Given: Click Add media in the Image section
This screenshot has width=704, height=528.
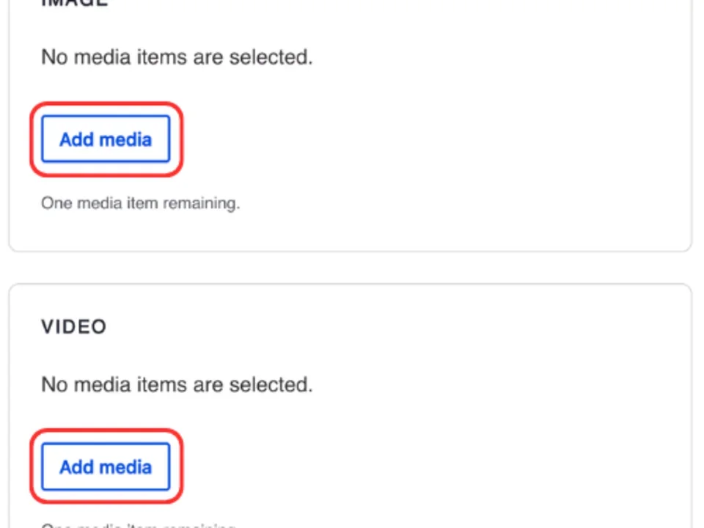Looking at the screenshot, I should click(106, 139).
